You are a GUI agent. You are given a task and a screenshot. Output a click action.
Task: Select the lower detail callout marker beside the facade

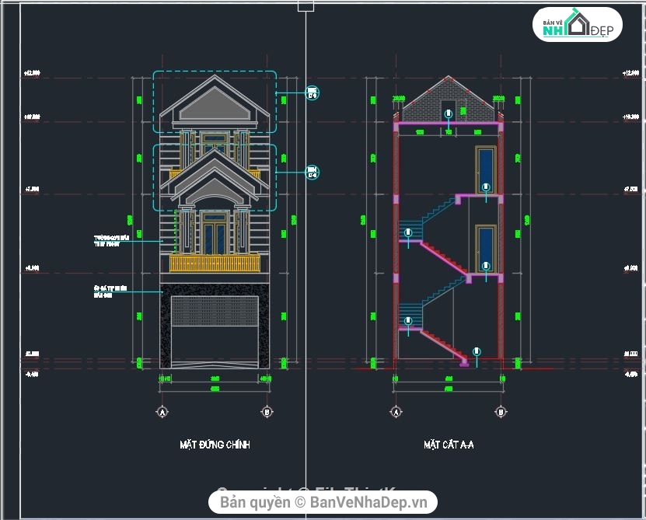point(313,172)
